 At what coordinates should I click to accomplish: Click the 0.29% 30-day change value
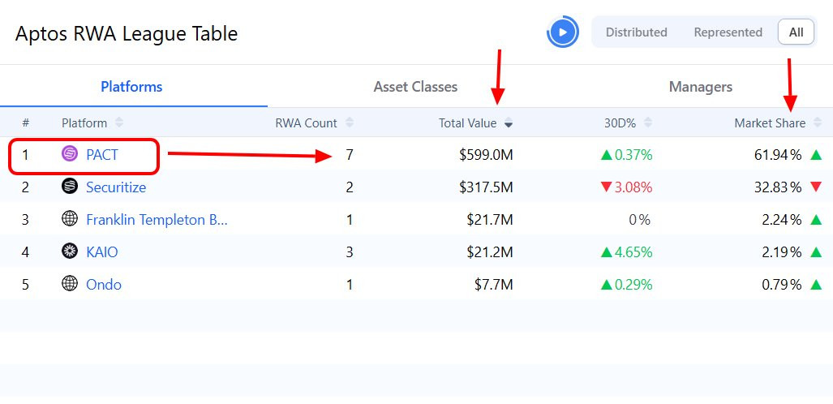click(x=633, y=285)
